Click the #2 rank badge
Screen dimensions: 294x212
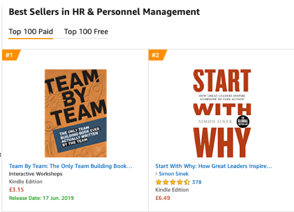pos(158,55)
